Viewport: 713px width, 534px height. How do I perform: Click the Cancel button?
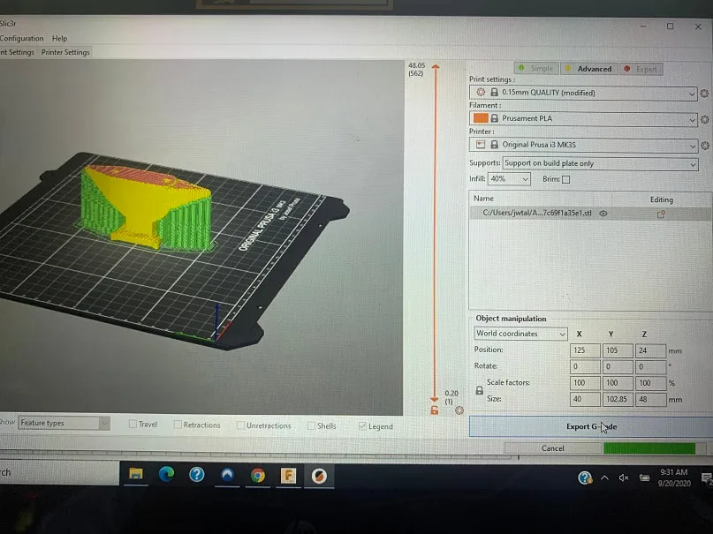553,448
